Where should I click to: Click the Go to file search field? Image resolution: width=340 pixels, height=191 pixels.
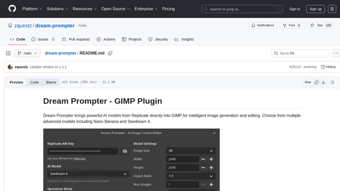tap(300, 53)
